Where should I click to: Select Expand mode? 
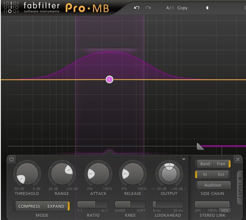[56, 206]
